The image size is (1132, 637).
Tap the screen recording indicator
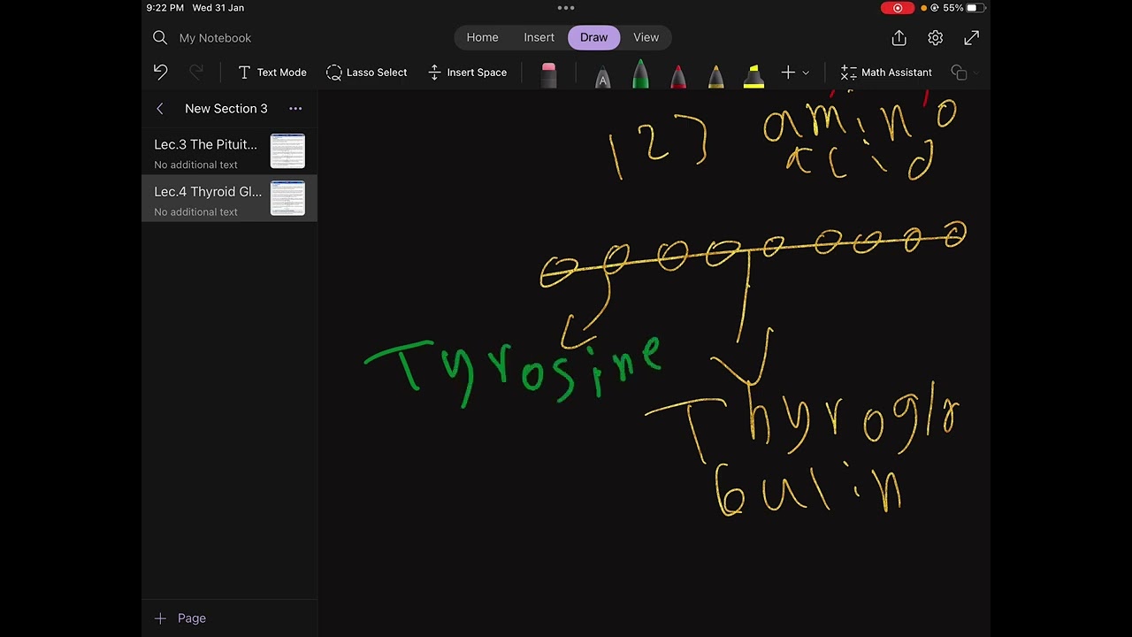tap(898, 8)
